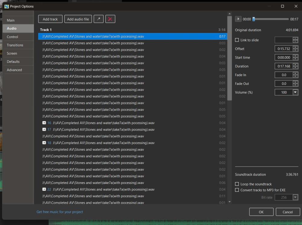Switch to the Transitions tab
The height and width of the screenshot is (225, 302).
15,45
